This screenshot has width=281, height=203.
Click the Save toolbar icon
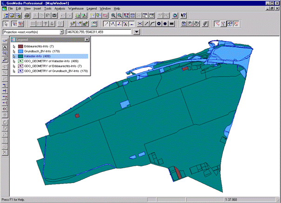click(19, 15)
